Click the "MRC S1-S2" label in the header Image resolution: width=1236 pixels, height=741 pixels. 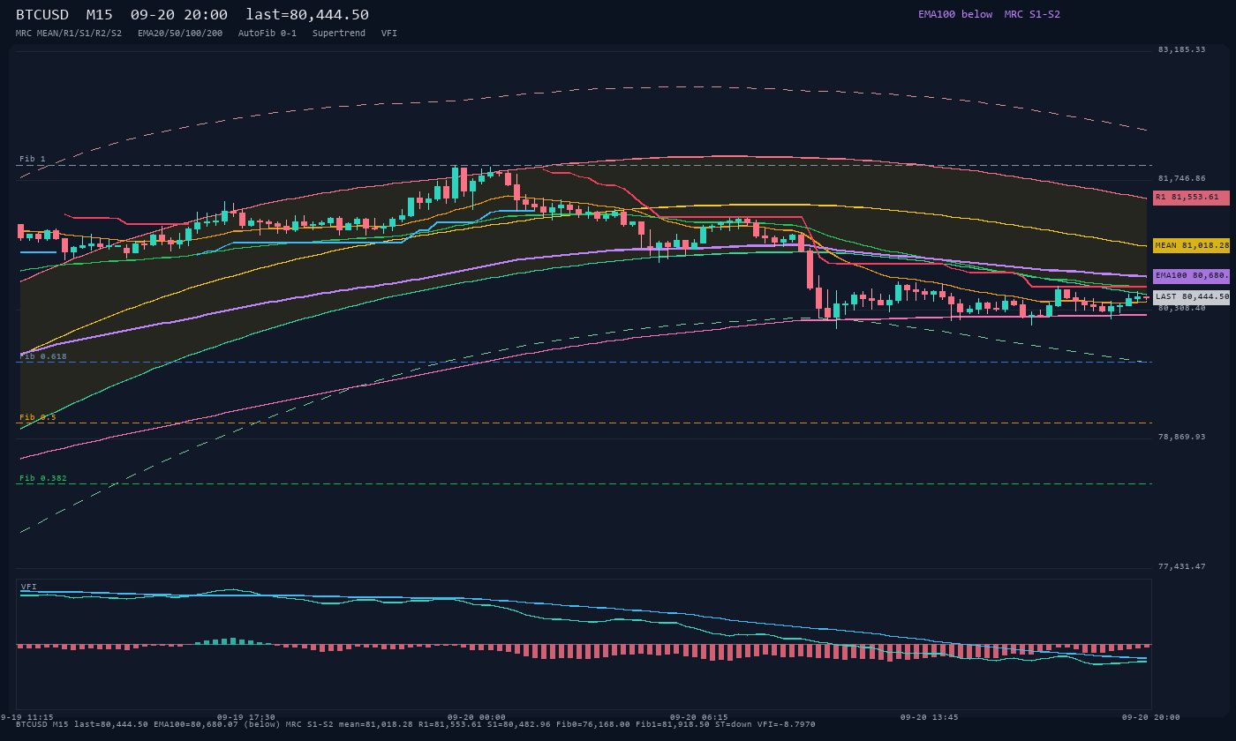click(1032, 14)
